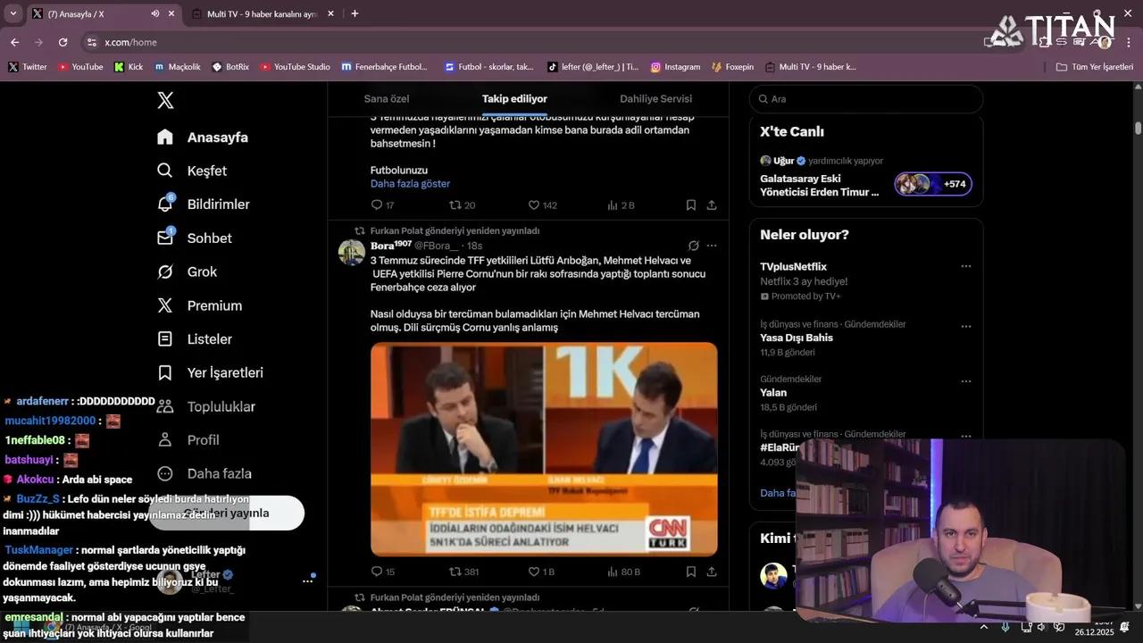Open Topluluklar communities
The image size is (1143, 643).
(x=206, y=406)
